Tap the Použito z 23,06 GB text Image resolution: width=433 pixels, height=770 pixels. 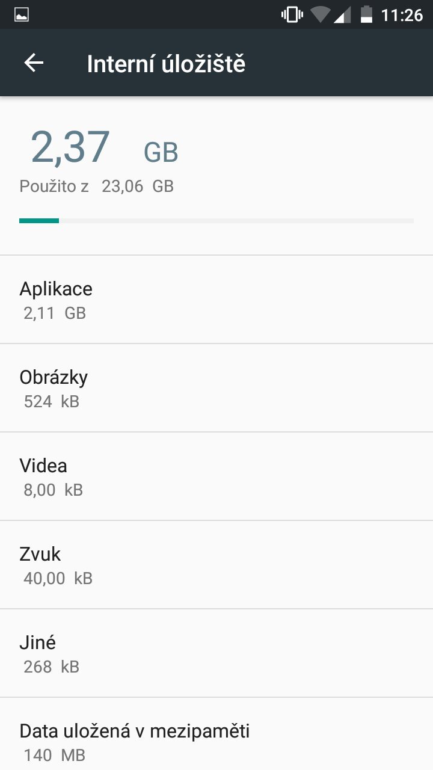click(x=96, y=186)
